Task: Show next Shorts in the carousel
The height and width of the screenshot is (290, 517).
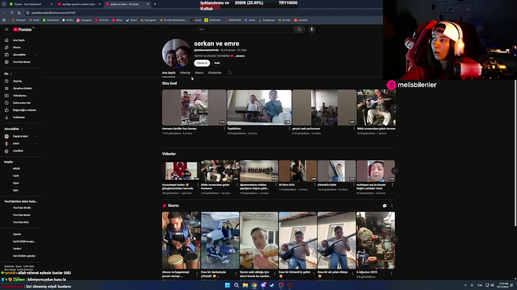Action: coord(395,239)
